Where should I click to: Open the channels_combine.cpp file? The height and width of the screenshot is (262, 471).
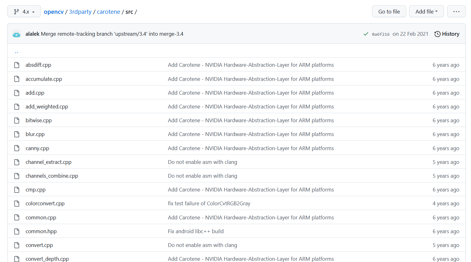coord(52,176)
